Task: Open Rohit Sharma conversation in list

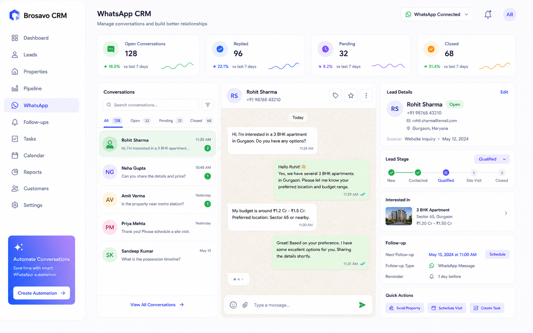Action: (157, 144)
